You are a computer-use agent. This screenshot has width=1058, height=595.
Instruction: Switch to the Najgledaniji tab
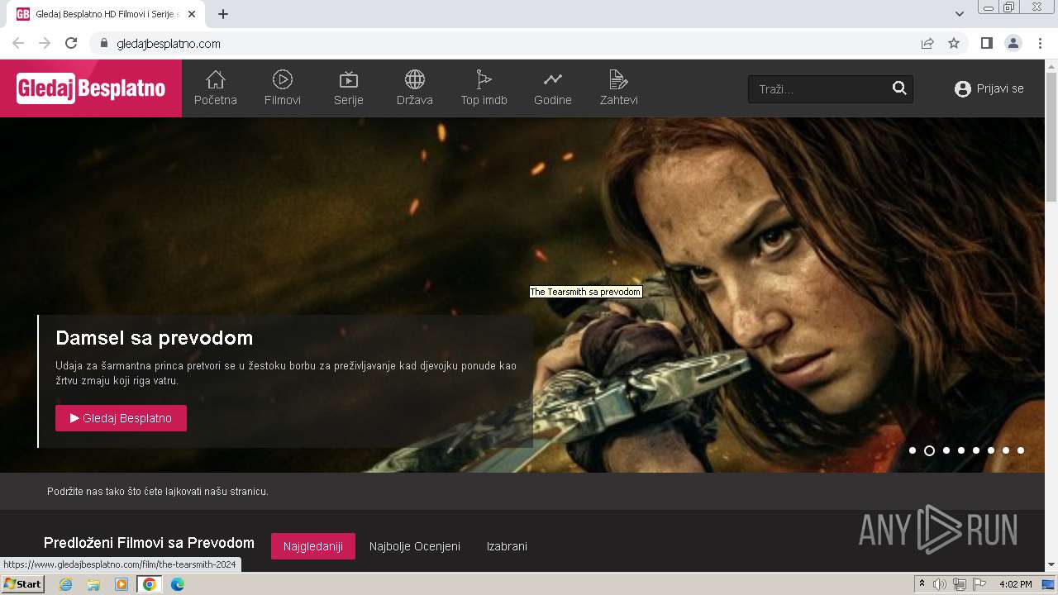coord(313,546)
